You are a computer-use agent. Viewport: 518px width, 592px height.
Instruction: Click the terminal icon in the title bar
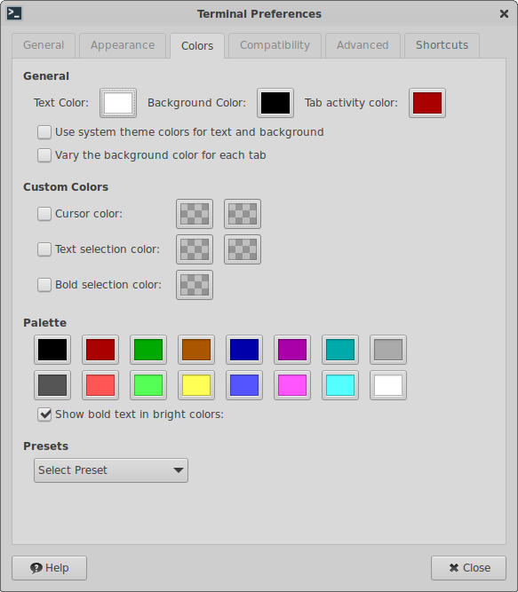pos(14,13)
